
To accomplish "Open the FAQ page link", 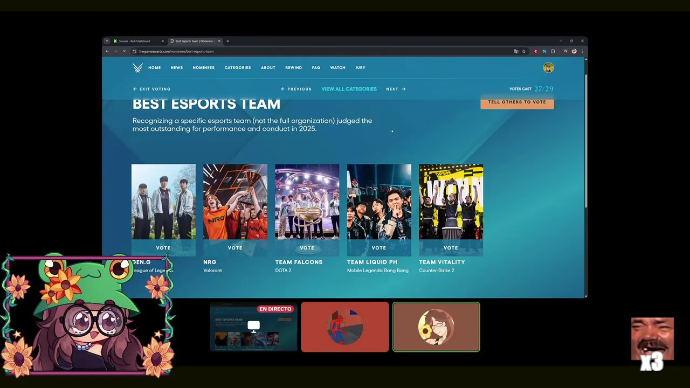I will coord(316,68).
